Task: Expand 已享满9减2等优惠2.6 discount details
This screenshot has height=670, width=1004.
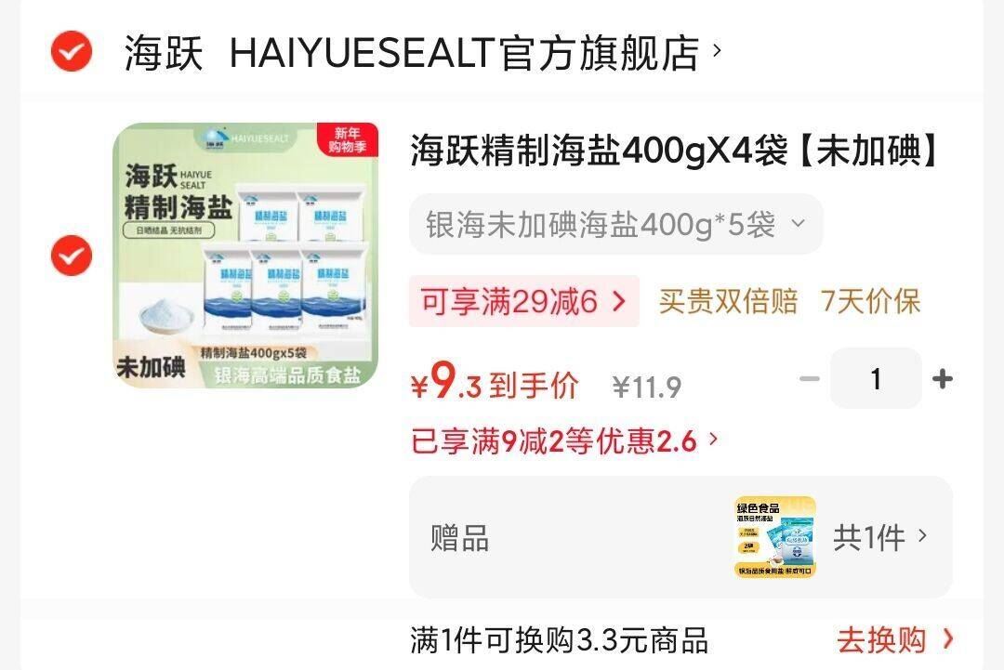Action: (564, 440)
